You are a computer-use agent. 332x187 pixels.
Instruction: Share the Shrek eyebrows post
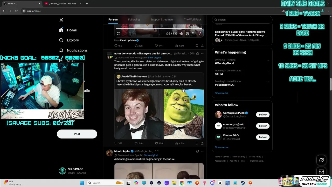click(202, 143)
